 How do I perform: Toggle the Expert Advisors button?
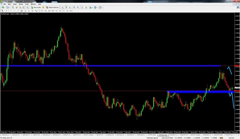[x=52, y=7]
